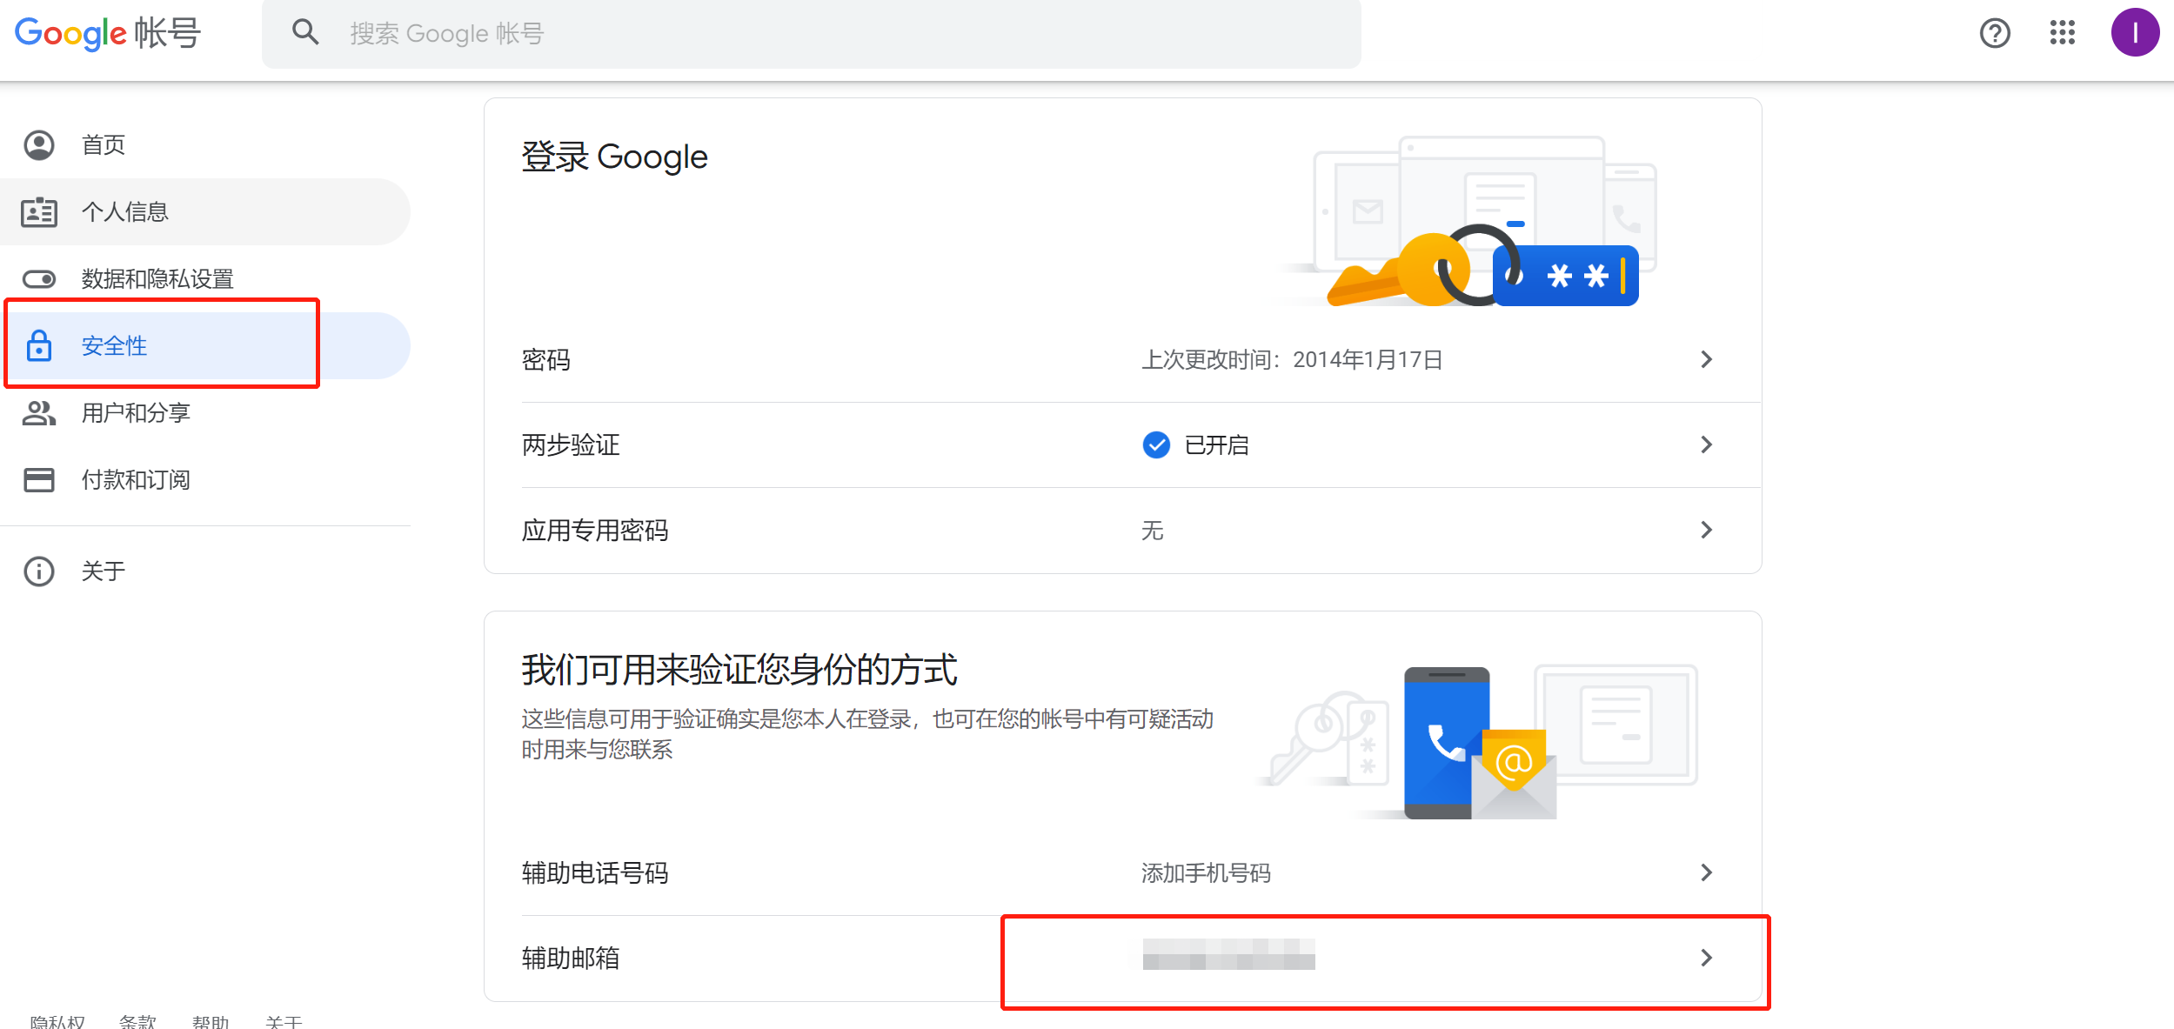Open the Google apps grid icon
This screenshot has height=1029, width=2174.
pyautogui.click(x=2062, y=33)
